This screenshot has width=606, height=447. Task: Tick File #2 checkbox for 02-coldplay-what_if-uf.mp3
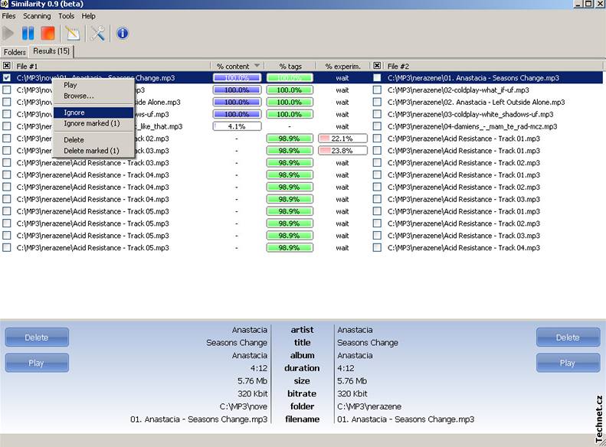377,90
